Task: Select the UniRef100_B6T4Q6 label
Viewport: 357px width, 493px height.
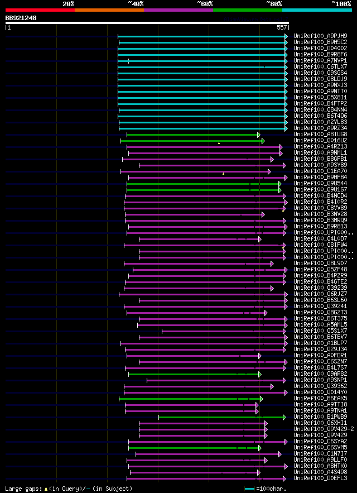Action: tap(320, 116)
